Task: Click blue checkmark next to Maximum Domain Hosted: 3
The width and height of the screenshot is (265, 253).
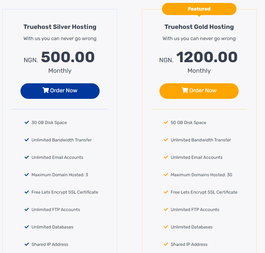Action: (27, 175)
